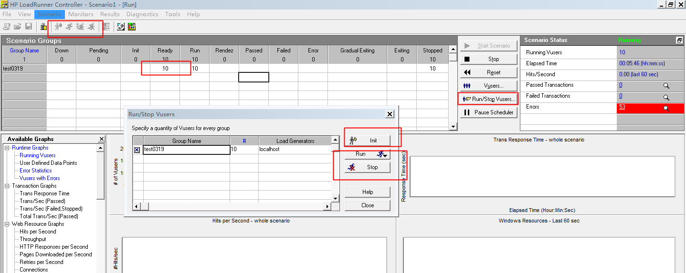
Task: Click the Run/Stop Vusers... button
Action: [489, 99]
